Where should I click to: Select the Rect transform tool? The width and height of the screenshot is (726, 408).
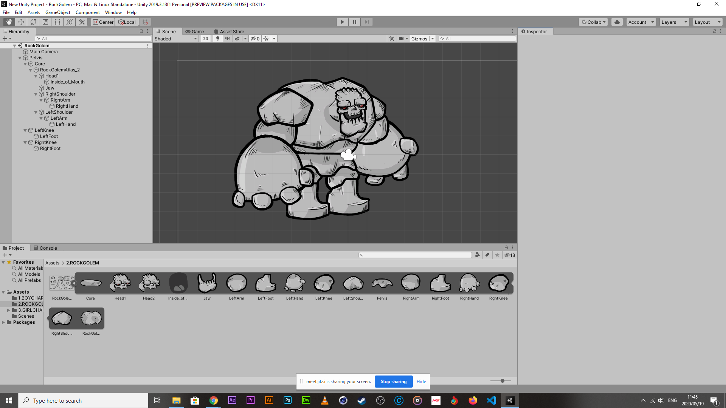(57, 22)
